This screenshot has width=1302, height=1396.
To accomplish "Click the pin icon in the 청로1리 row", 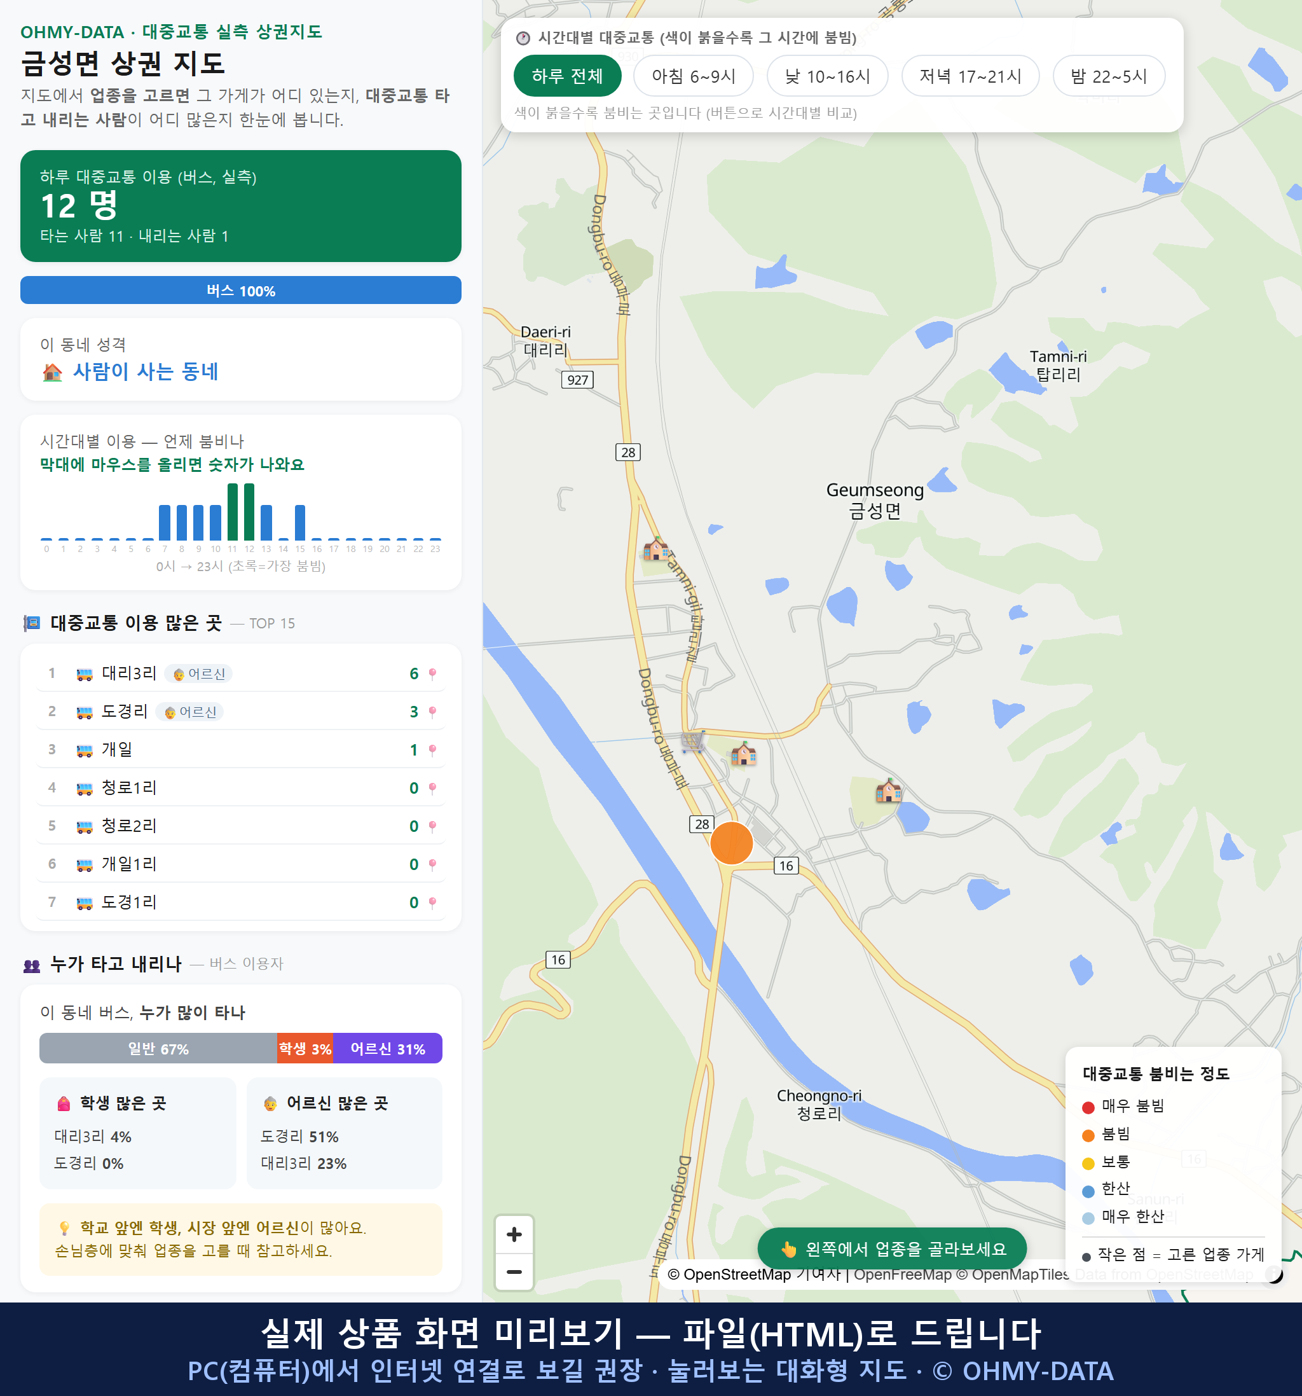I will point(432,788).
